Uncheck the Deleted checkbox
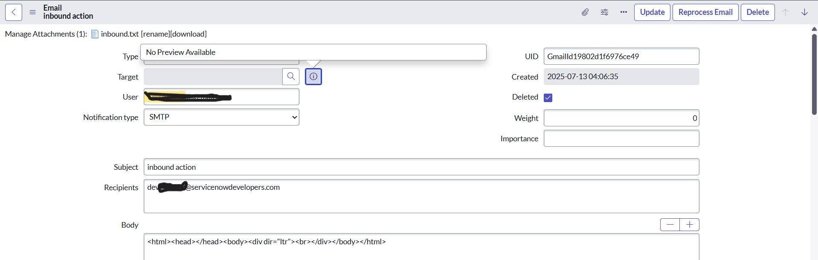The width and height of the screenshot is (818, 260). pyautogui.click(x=548, y=98)
